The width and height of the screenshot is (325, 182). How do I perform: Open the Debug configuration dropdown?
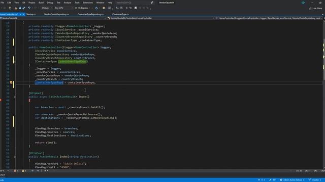click(47, 8)
